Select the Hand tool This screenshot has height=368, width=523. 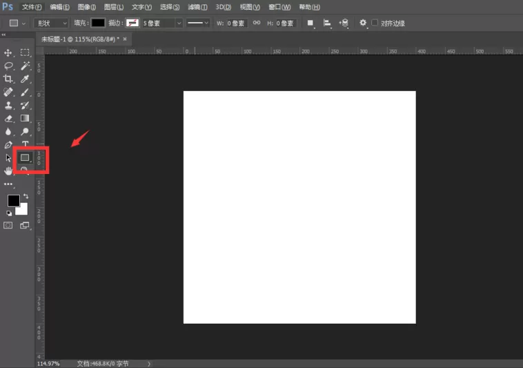pyautogui.click(x=8, y=171)
